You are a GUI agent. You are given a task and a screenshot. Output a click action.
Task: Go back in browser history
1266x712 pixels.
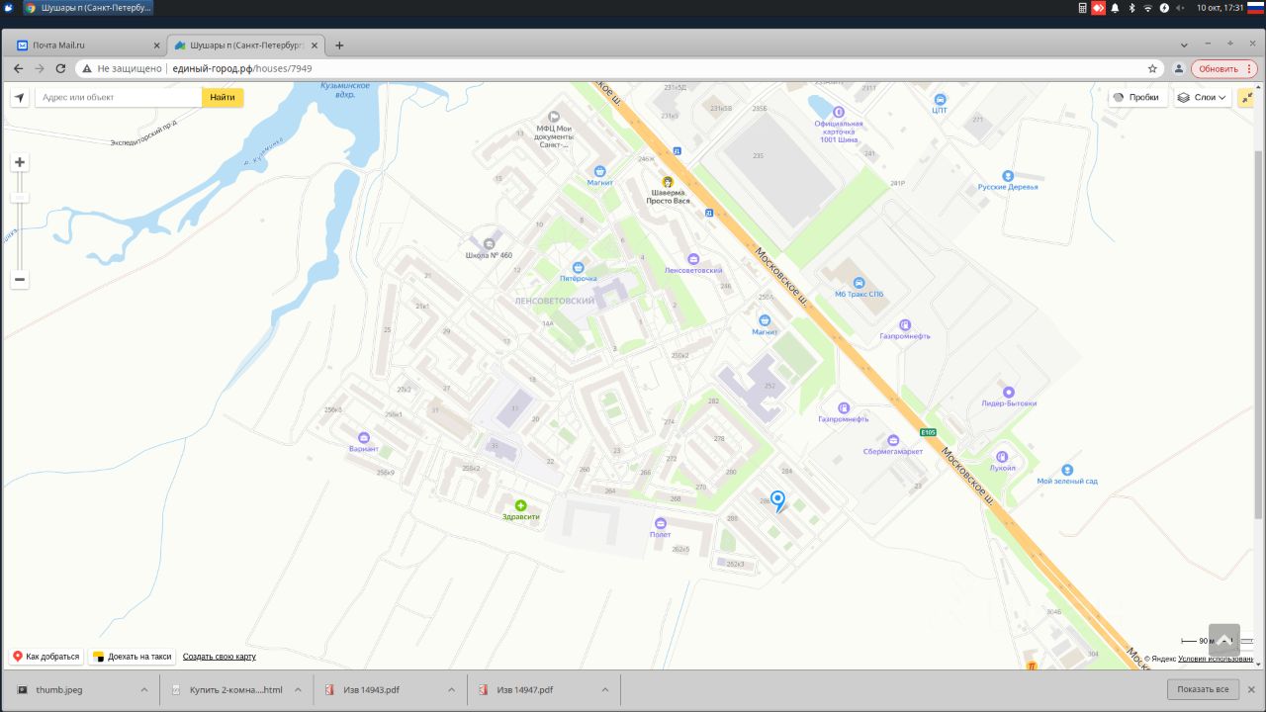[x=18, y=68]
